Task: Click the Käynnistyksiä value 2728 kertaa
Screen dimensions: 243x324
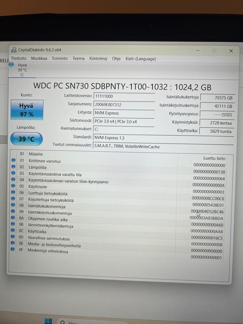Action: click(x=217, y=123)
